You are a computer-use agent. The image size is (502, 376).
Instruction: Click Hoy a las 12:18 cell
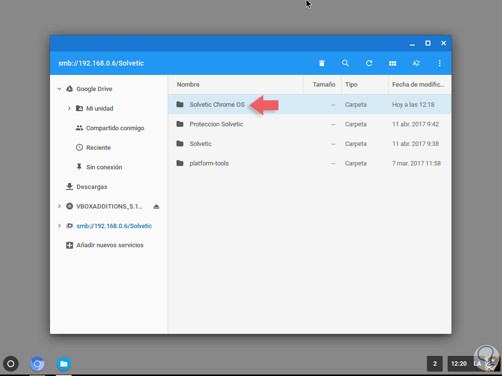413,105
